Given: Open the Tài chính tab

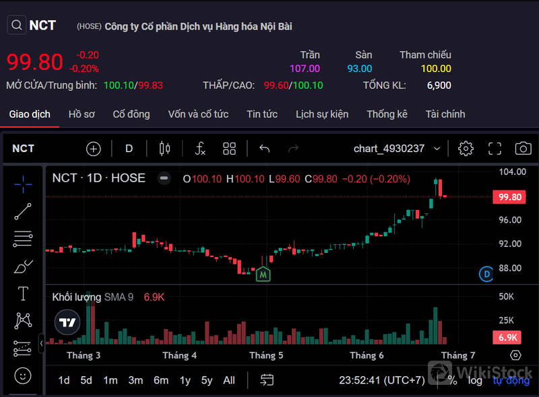Looking at the screenshot, I should pyautogui.click(x=445, y=114).
